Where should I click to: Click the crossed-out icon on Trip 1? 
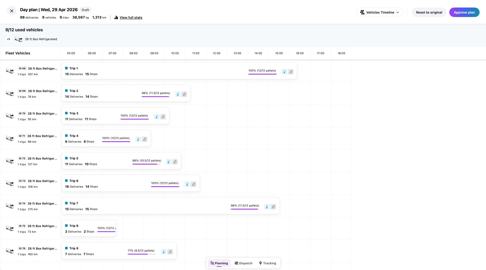click(x=291, y=72)
